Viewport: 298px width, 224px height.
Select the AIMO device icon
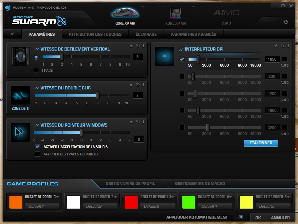(226, 13)
